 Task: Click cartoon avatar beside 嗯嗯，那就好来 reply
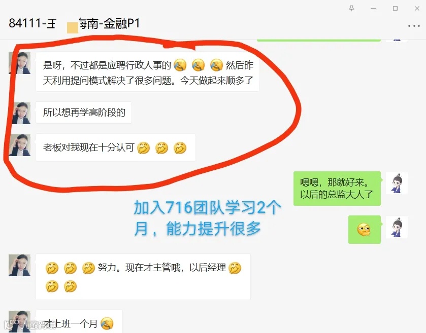click(397, 183)
